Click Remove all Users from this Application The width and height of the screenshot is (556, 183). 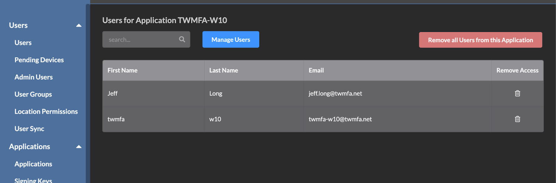[x=481, y=40]
